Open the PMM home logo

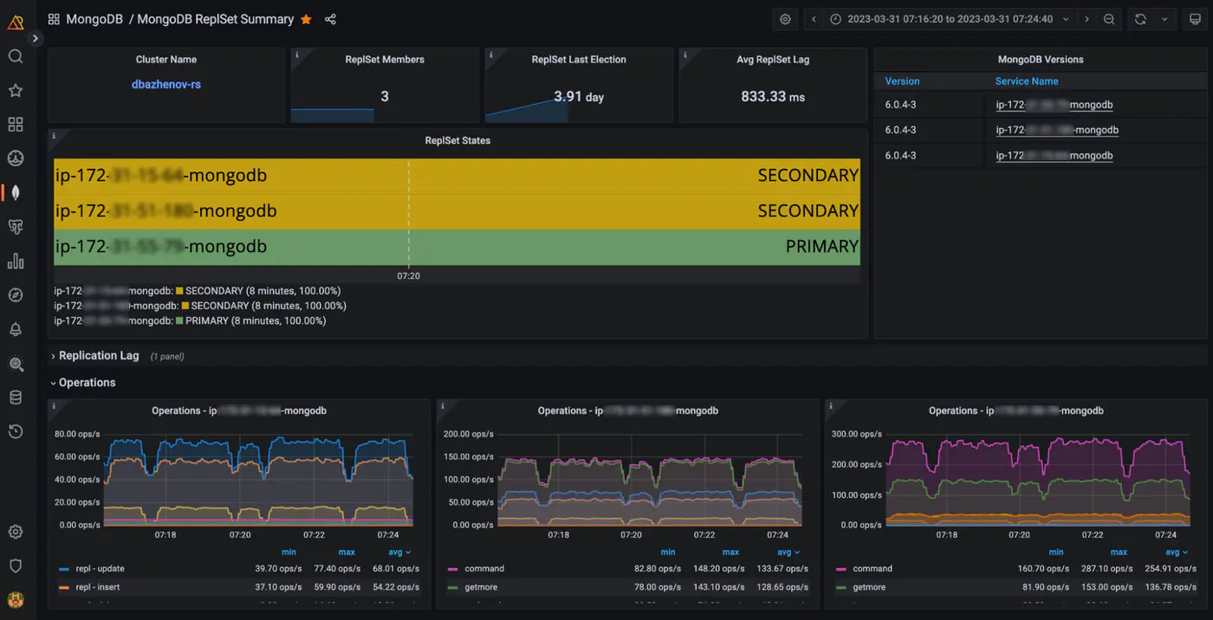click(15, 23)
